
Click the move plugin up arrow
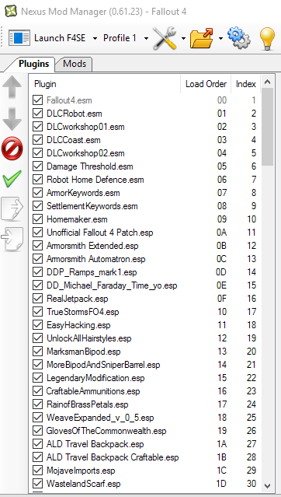[12, 87]
